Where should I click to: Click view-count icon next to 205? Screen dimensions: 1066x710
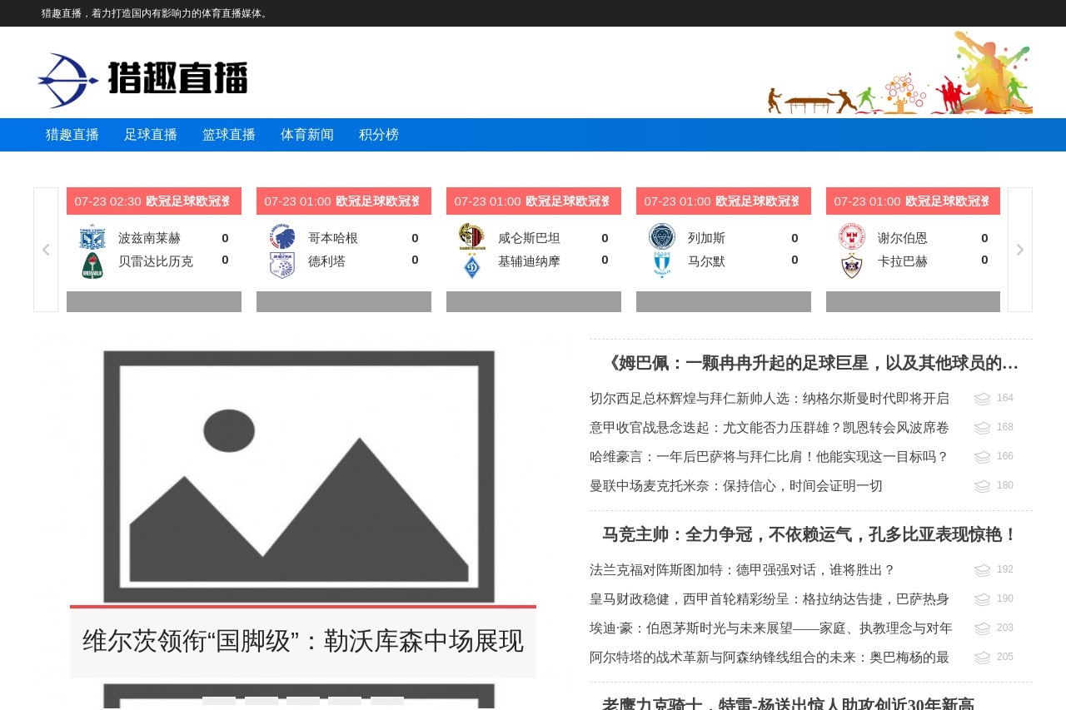[983, 658]
